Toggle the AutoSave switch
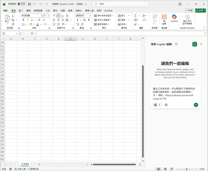Viewport: 208px width, 171px height. coord(21,4)
